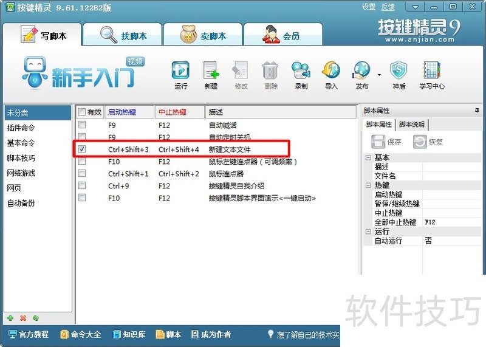The image size is (486, 347).
Task: Click the 描述 column header
Action: pos(281,112)
